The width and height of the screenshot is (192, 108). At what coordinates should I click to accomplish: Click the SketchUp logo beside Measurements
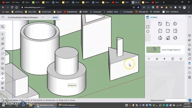click(190, 100)
